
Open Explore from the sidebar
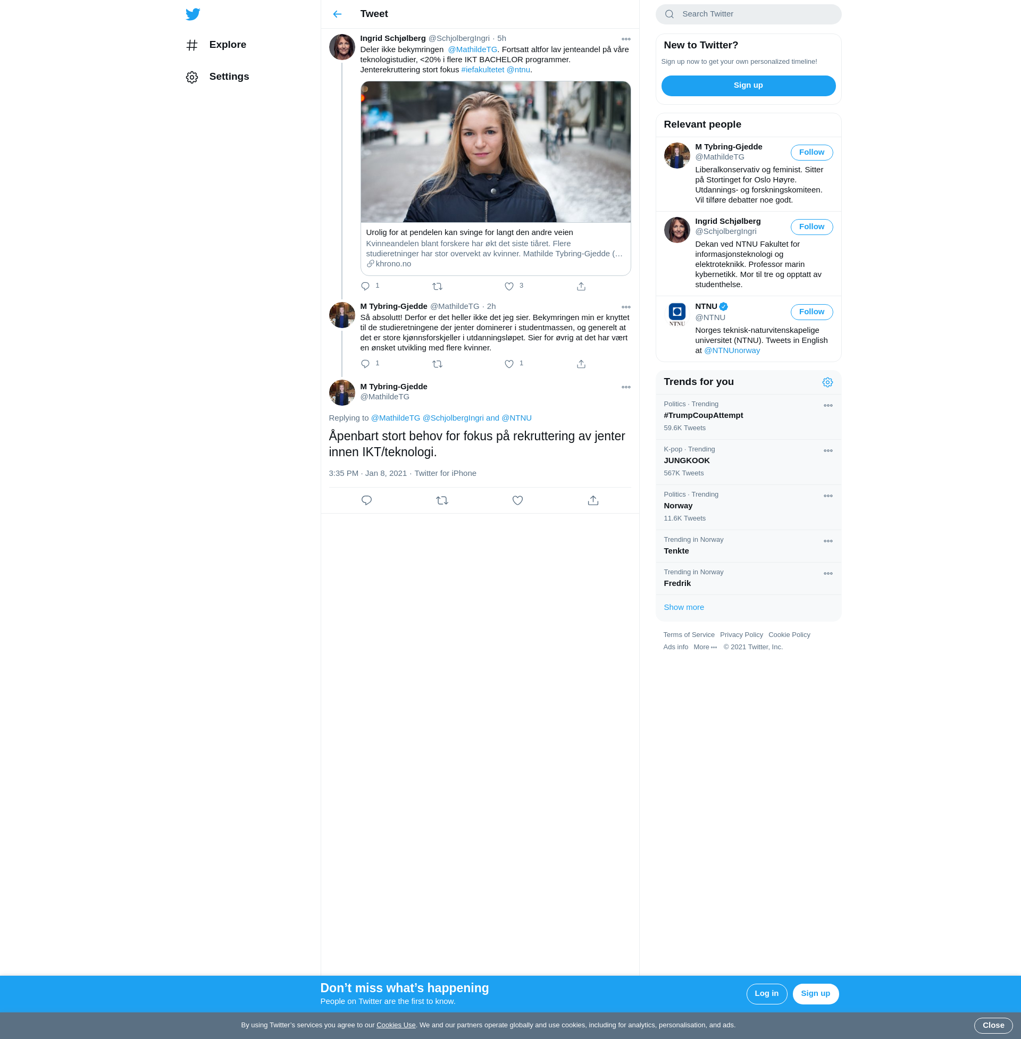click(216, 45)
